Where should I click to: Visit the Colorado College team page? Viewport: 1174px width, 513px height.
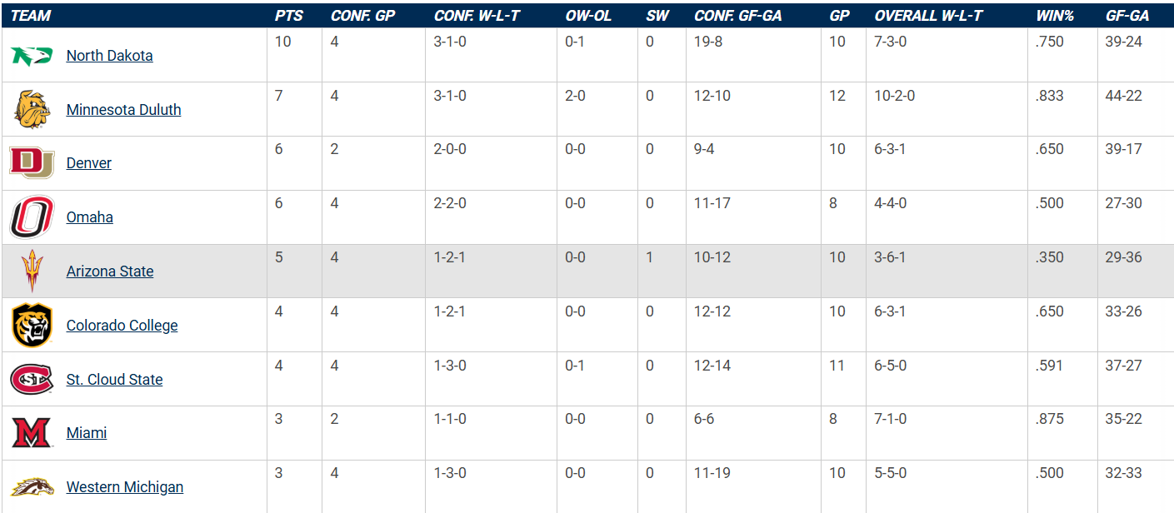click(122, 326)
